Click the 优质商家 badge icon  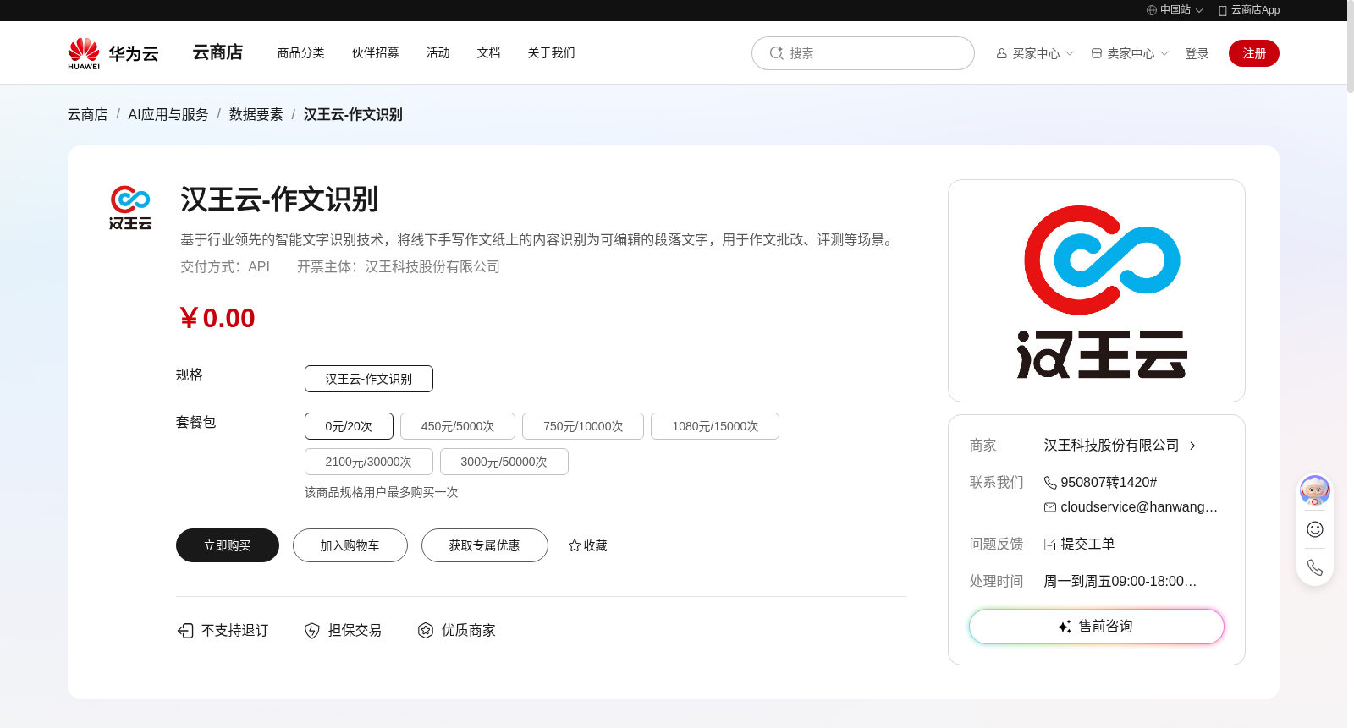pos(426,631)
